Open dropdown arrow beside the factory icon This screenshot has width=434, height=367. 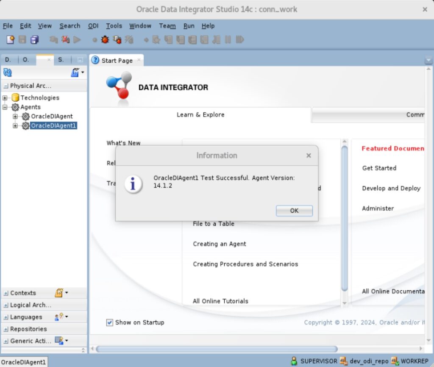pos(83,72)
